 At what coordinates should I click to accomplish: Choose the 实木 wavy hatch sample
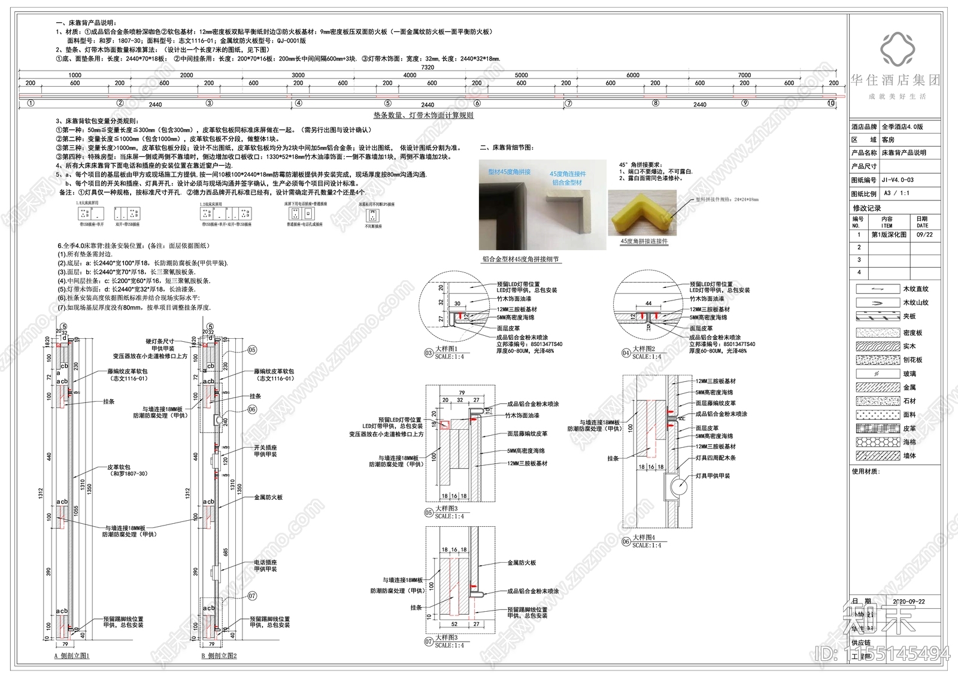pos(878,347)
